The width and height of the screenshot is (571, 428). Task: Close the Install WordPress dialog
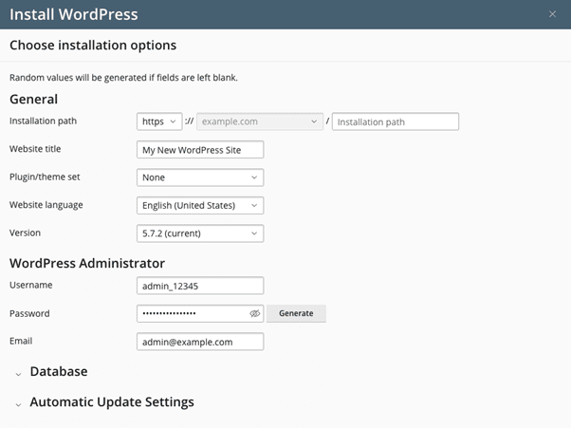[x=552, y=14]
